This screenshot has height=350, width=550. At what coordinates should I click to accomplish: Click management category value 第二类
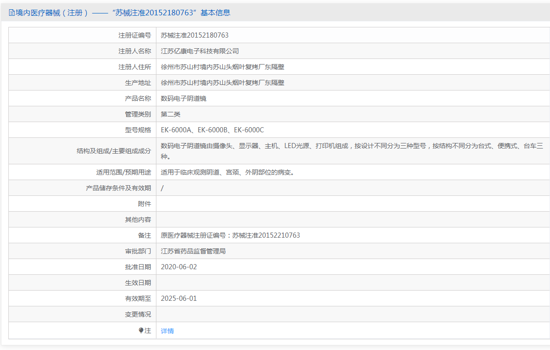170,114
